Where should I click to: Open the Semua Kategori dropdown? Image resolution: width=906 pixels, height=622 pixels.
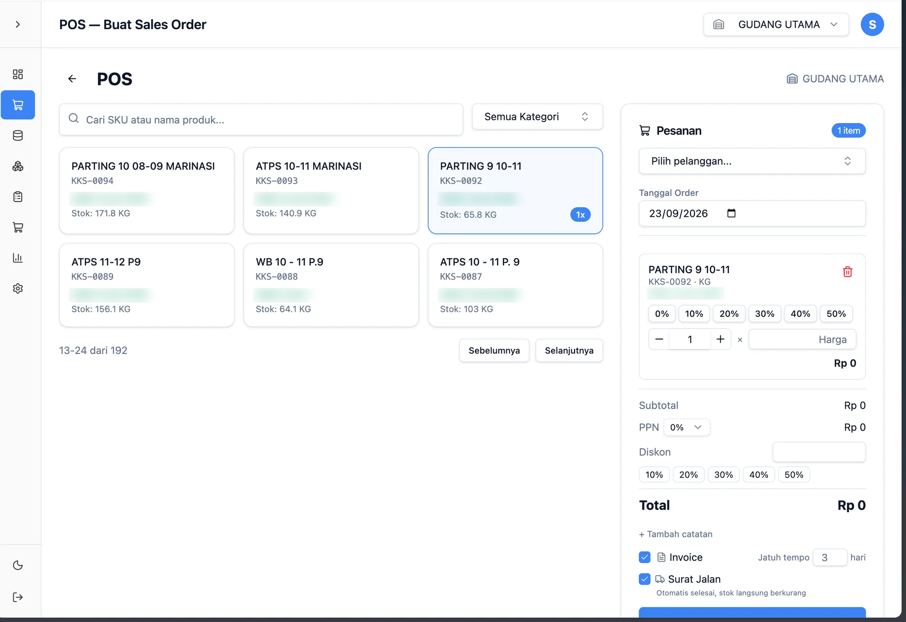[x=537, y=117]
